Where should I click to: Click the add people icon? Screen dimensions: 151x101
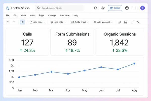[103, 8]
